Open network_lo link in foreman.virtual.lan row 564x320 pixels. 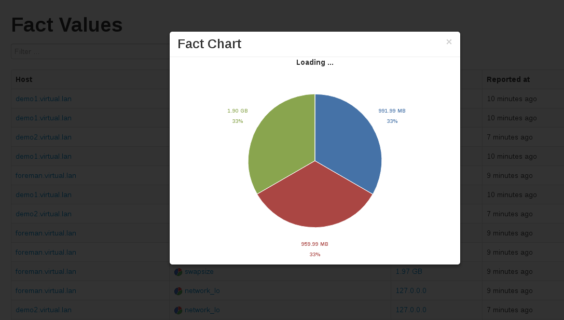tap(202, 290)
